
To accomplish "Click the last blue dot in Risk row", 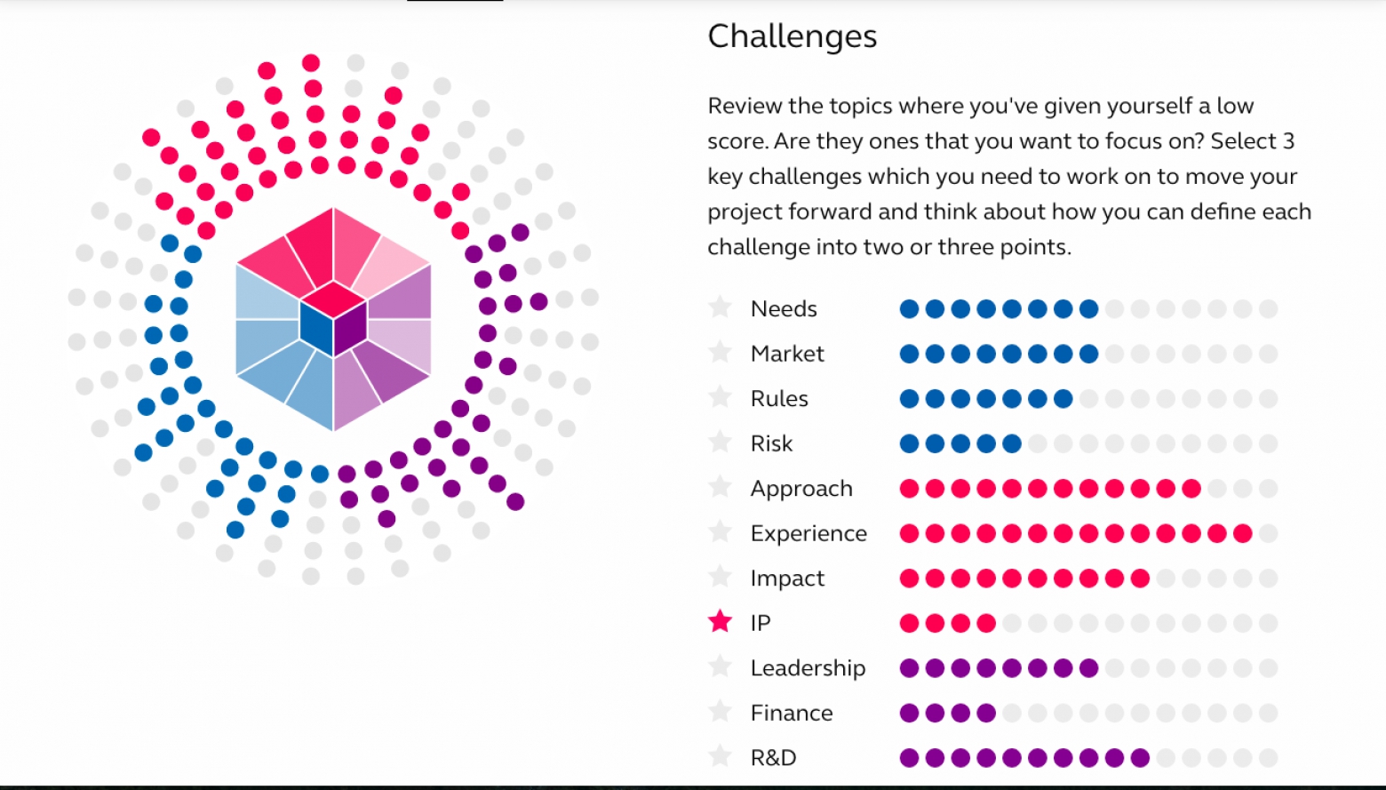I will point(1012,443).
